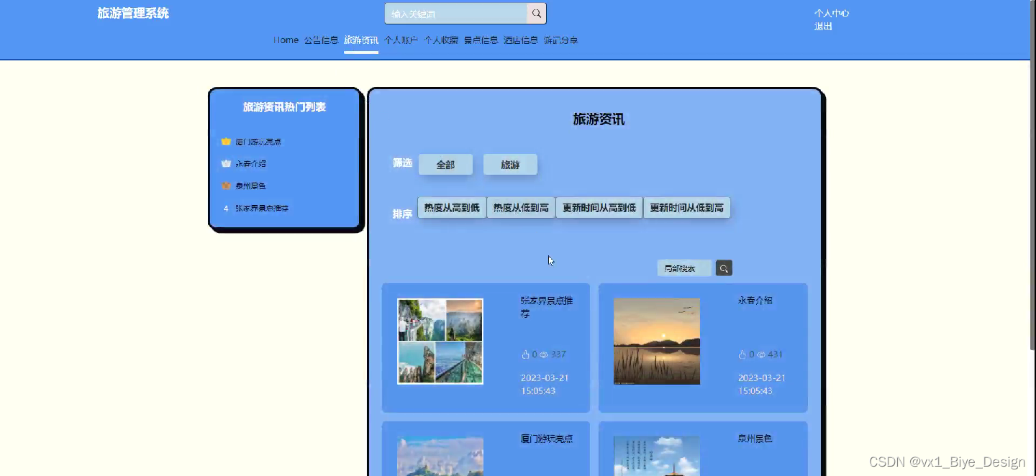Click the rank number 4 in hot list
Viewport: 1036px width, 476px height.
click(226, 209)
